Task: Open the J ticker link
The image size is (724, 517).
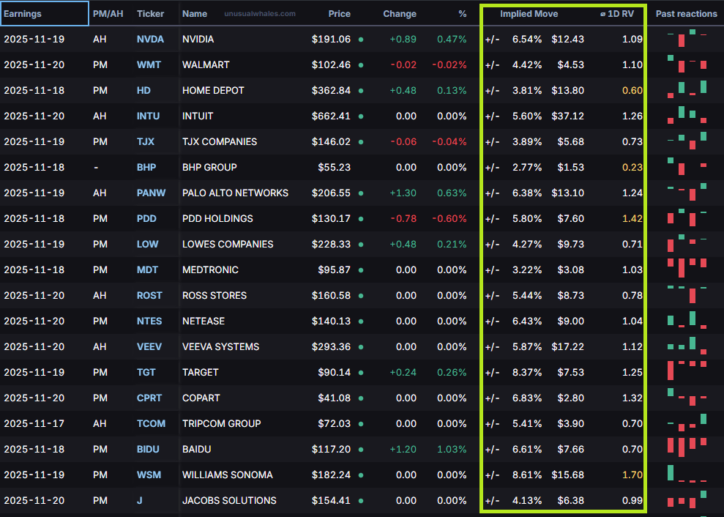Action: point(139,501)
